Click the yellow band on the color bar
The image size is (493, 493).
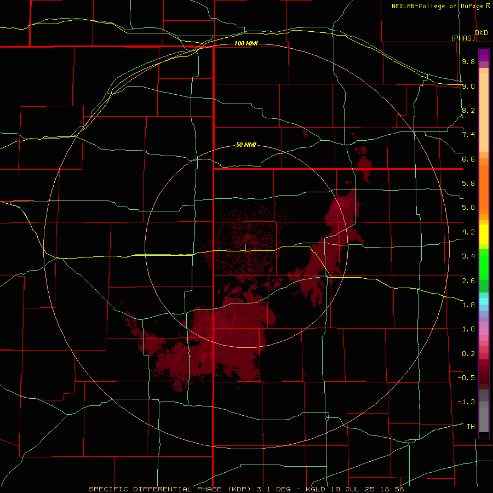point(484,234)
